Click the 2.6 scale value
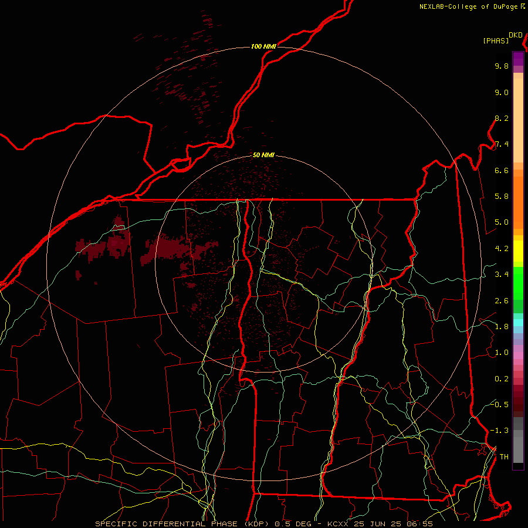528x528 pixels. click(502, 301)
